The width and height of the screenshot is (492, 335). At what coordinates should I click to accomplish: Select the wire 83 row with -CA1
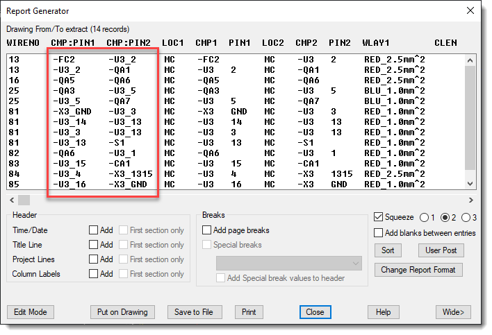click(236, 164)
